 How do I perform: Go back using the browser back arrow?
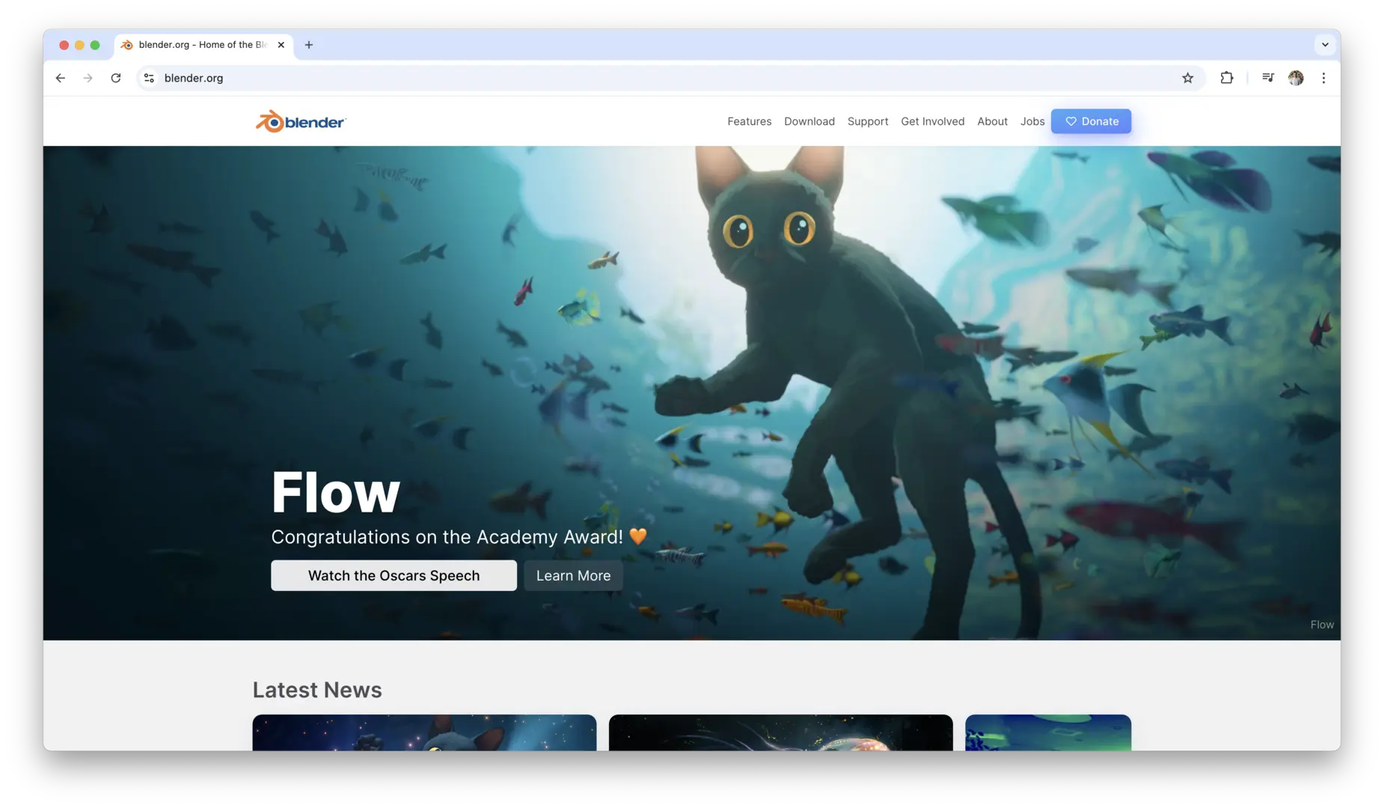[61, 78]
